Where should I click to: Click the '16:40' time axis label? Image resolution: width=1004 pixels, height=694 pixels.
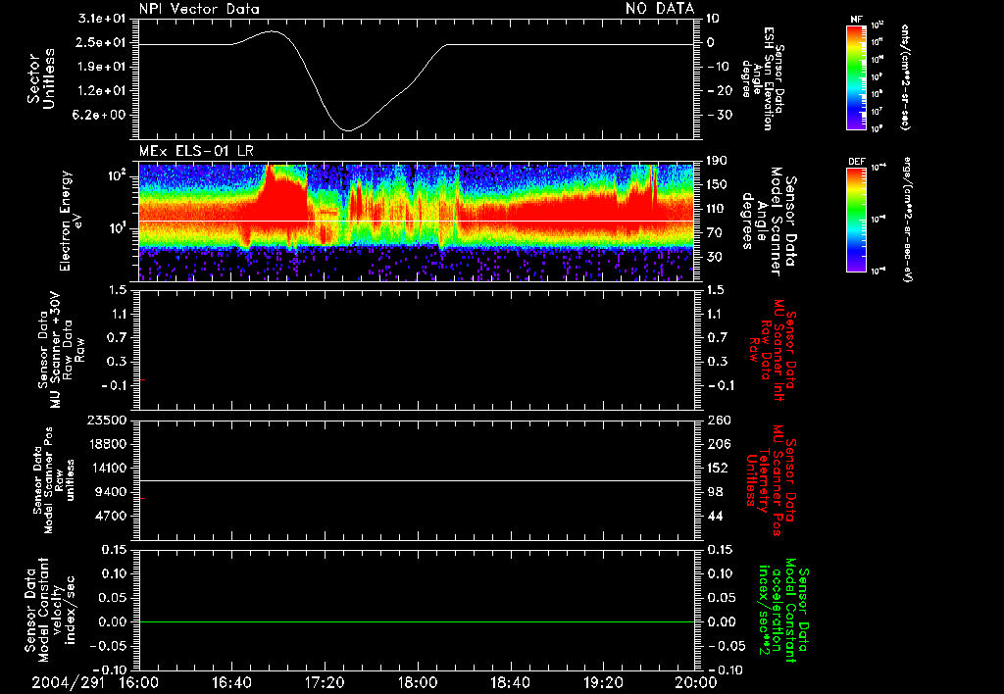pyautogui.click(x=231, y=682)
